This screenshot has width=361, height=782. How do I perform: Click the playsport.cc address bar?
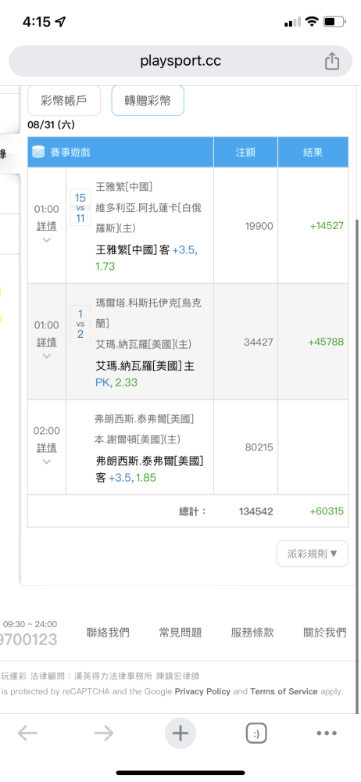(180, 61)
